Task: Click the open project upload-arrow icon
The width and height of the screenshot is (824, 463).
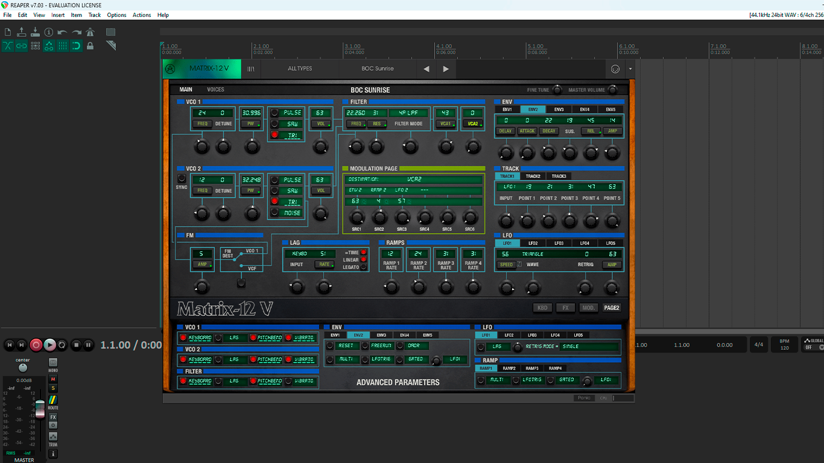Action: (22, 32)
